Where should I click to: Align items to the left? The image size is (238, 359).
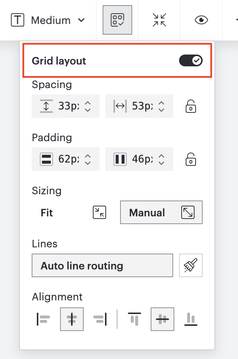[43, 319]
